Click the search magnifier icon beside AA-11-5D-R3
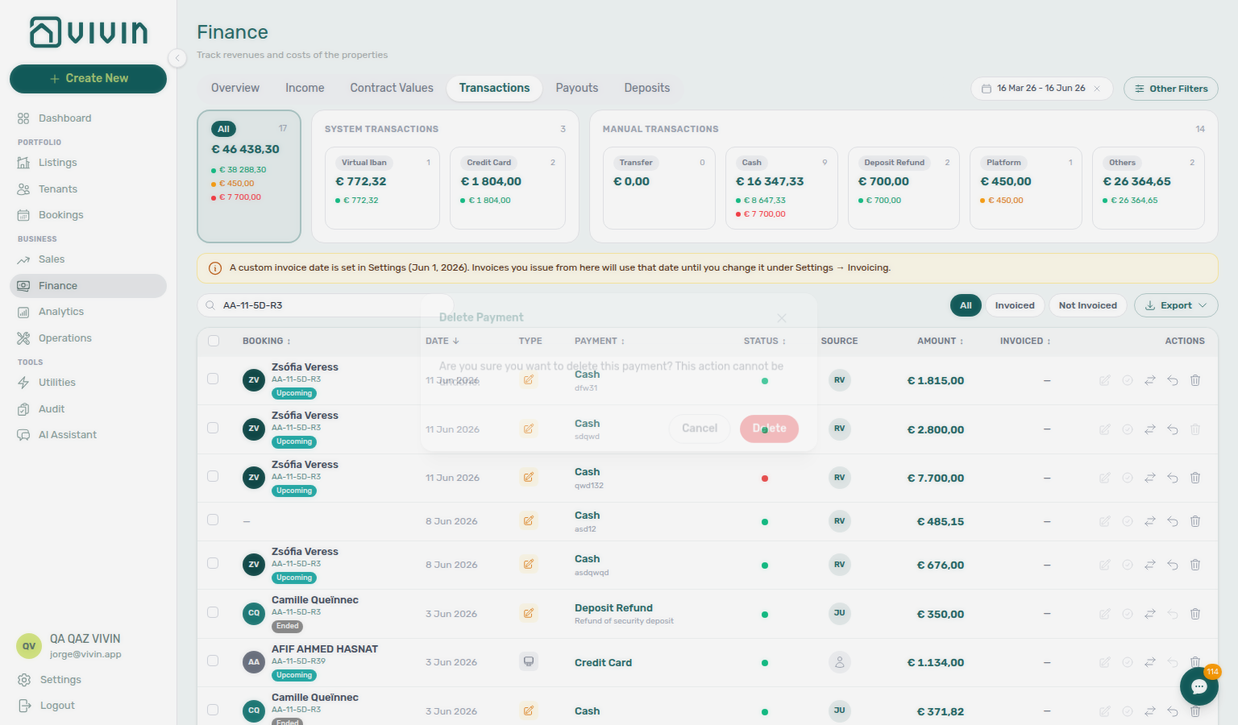The height and width of the screenshot is (725, 1238). tap(210, 305)
